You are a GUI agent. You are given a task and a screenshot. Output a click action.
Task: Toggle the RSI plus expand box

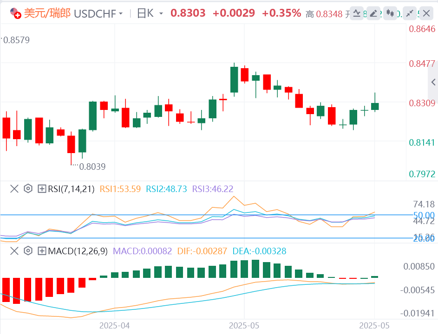pyautogui.click(x=42, y=189)
